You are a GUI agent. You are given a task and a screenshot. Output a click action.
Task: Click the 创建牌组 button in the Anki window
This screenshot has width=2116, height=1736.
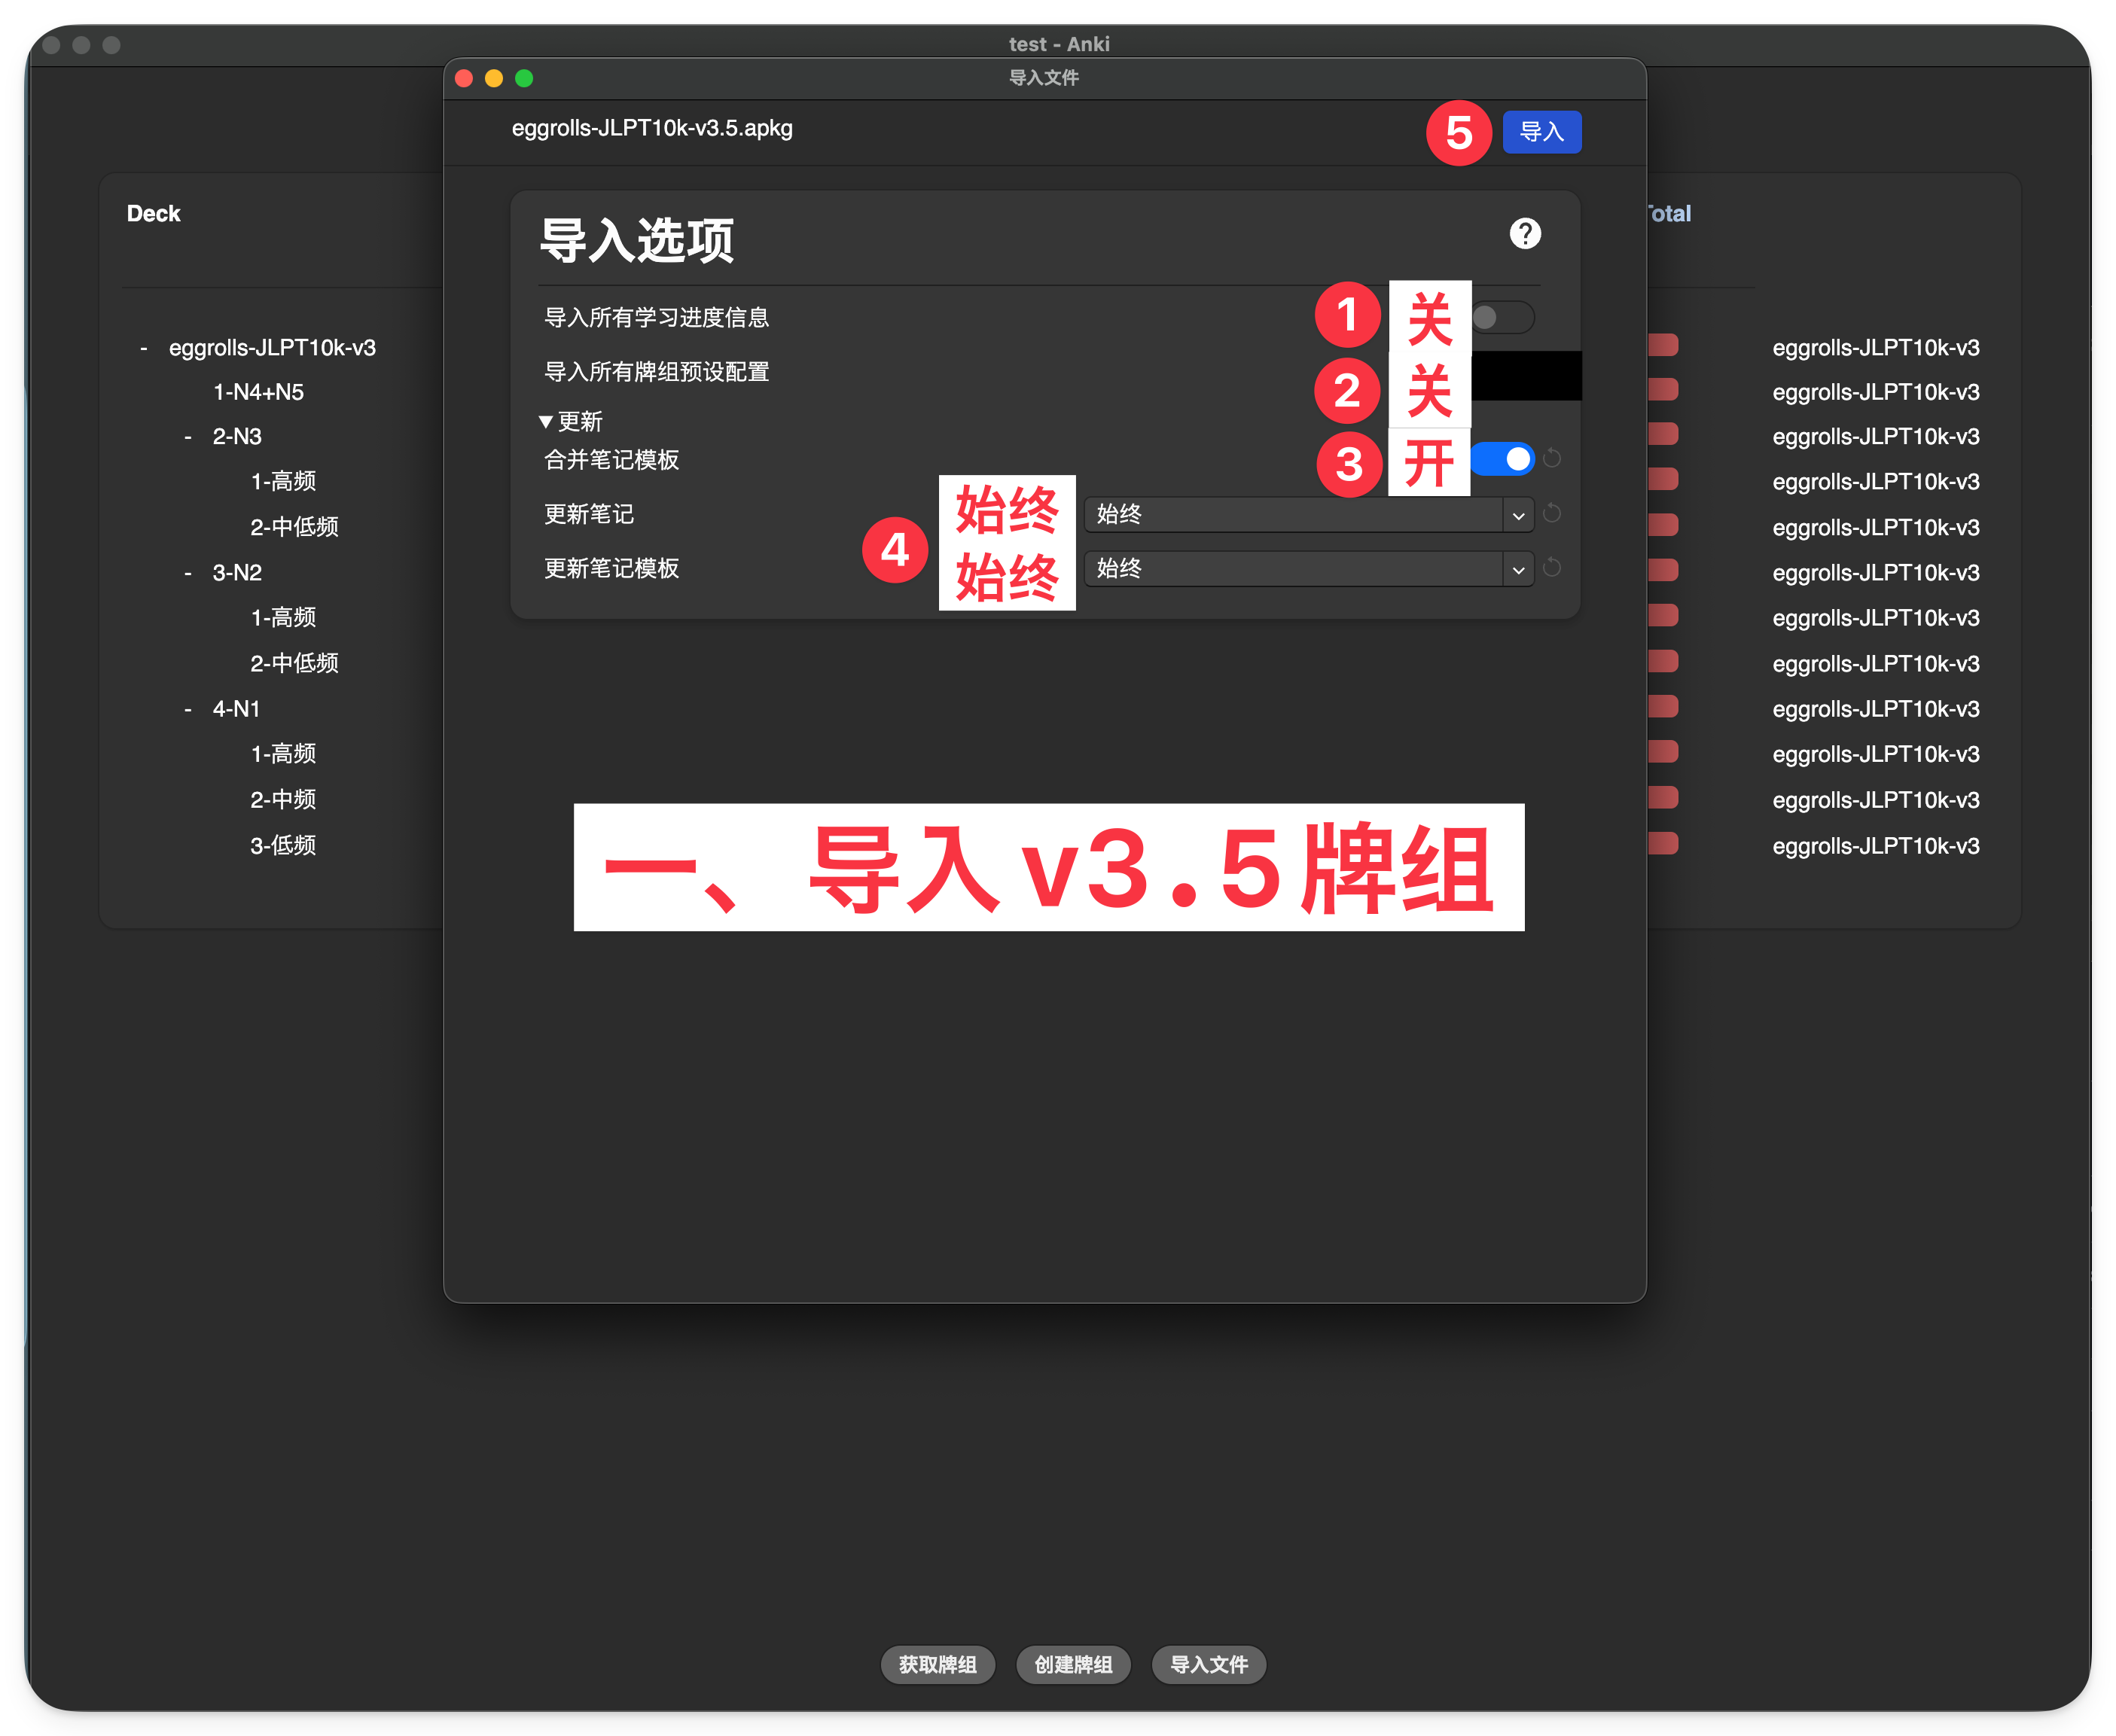point(1073,1664)
